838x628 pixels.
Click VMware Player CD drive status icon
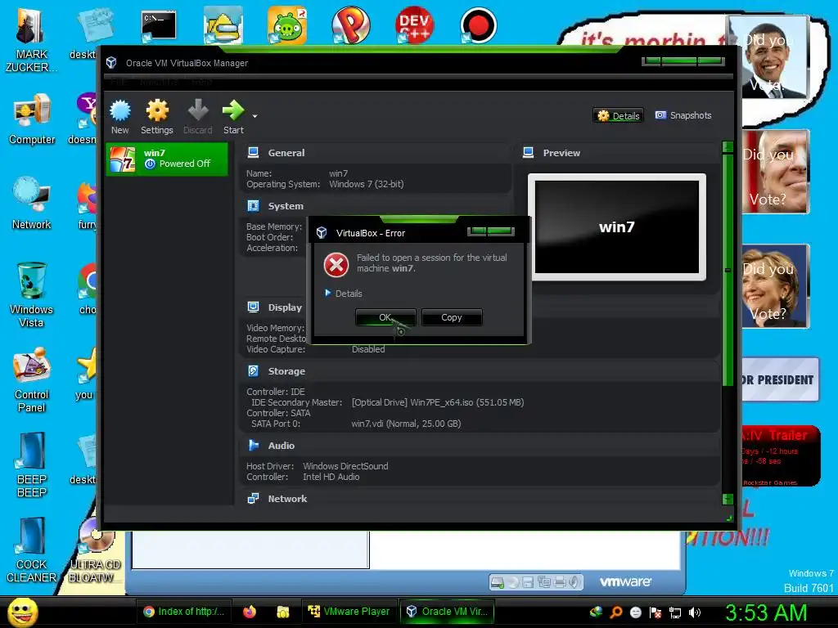513,582
